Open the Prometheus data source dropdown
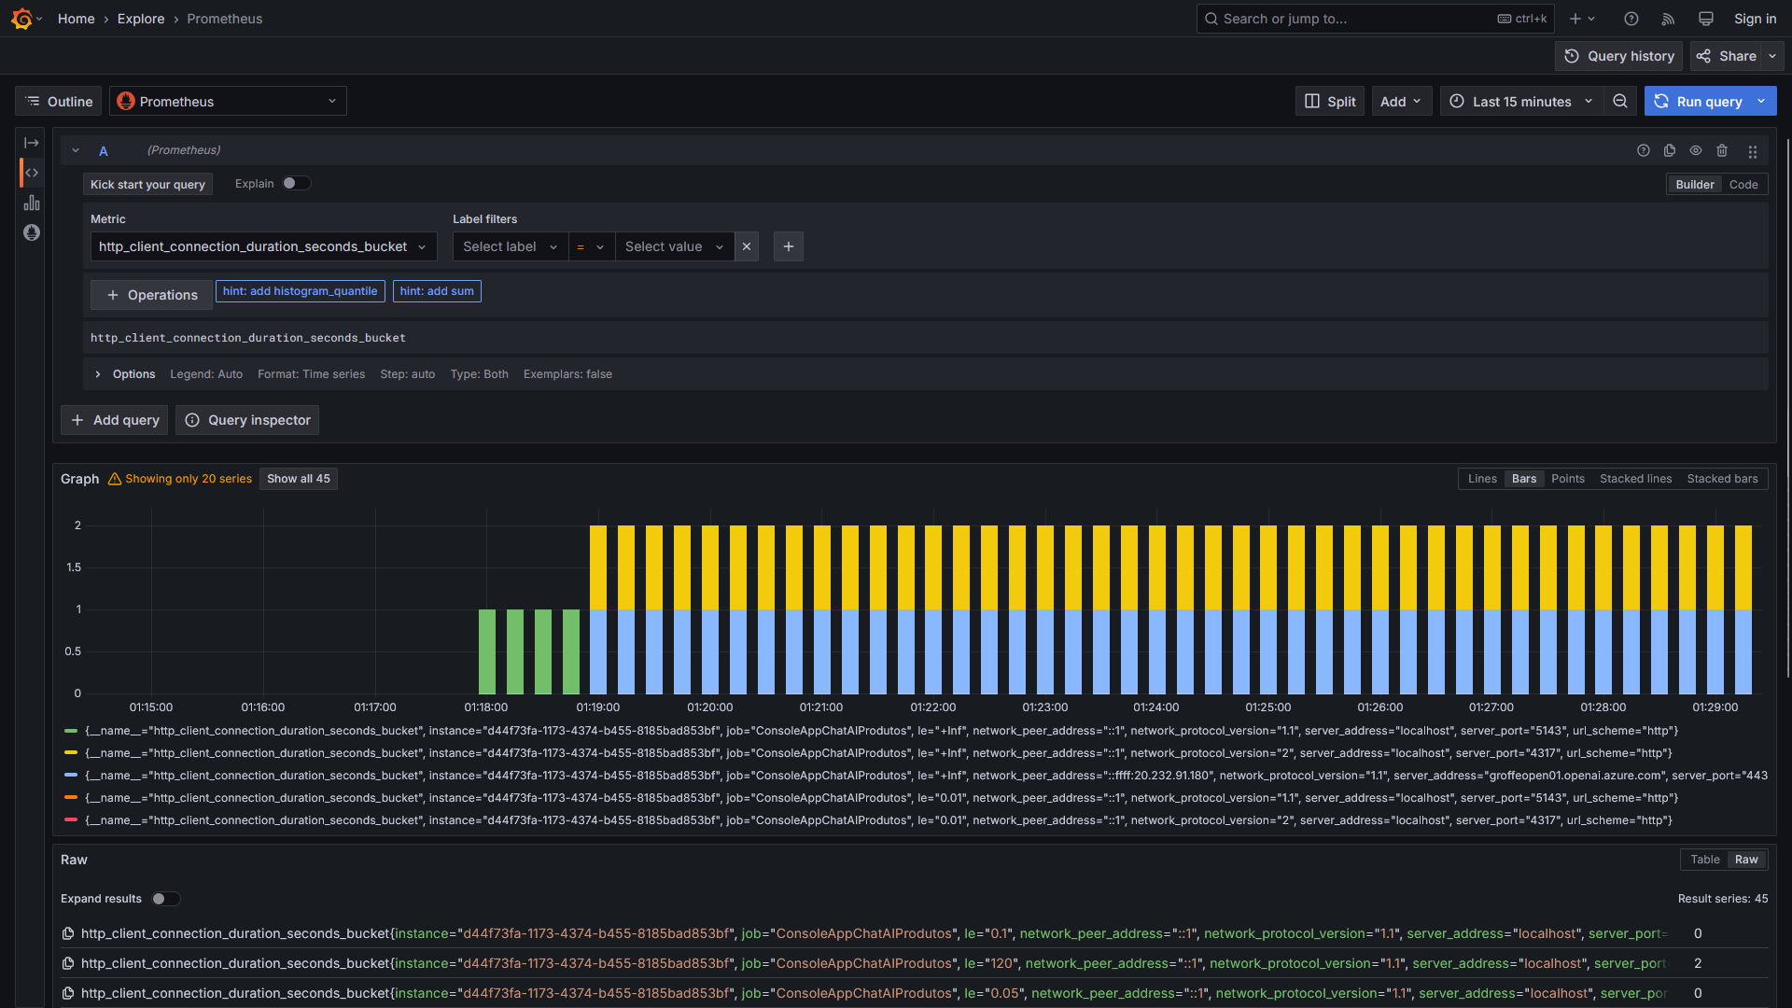The width and height of the screenshot is (1792, 1008). 228,101
